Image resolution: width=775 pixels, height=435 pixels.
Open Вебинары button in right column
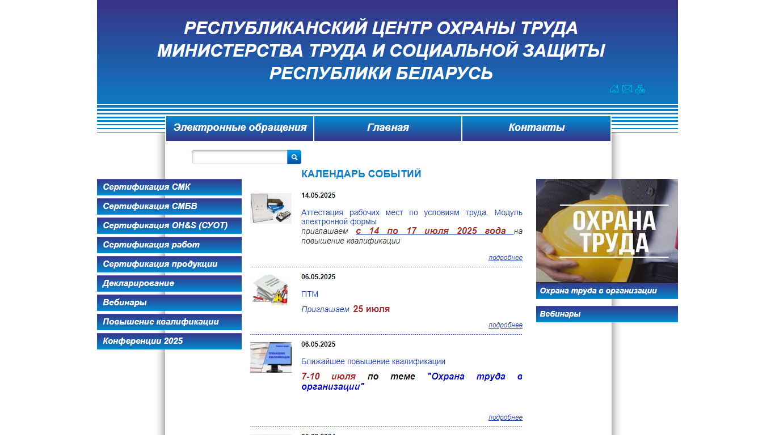point(607,314)
